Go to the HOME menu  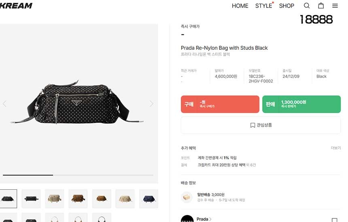(x=240, y=6)
